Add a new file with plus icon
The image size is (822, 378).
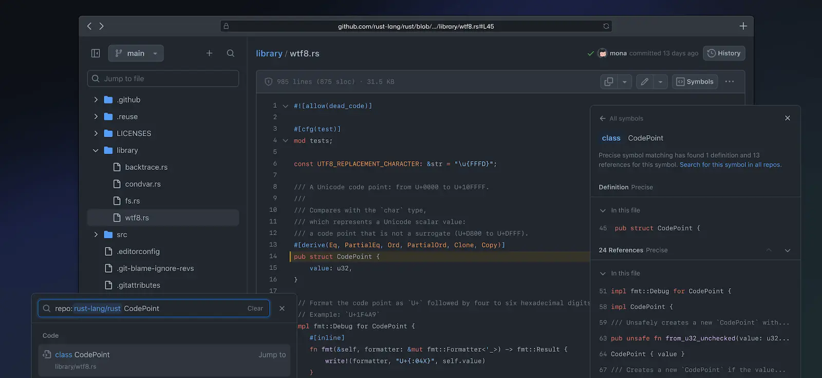click(x=209, y=53)
